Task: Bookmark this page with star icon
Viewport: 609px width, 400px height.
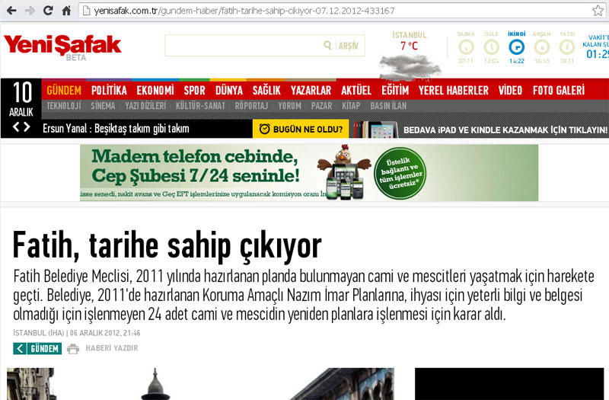Action: coord(598,11)
